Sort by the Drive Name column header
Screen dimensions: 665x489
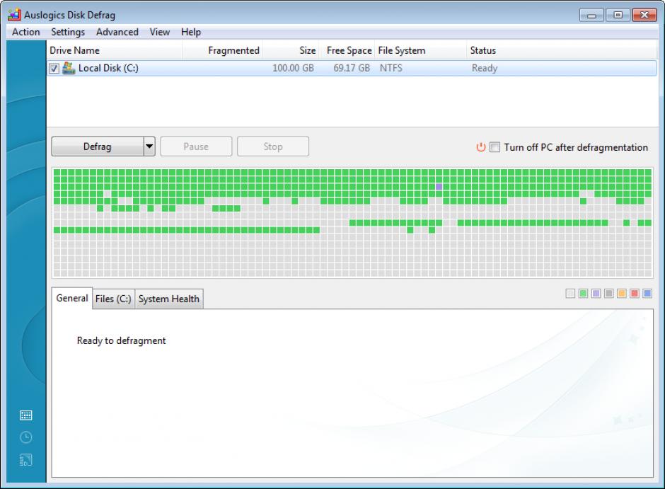pyautogui.click(x=115, y=50)
